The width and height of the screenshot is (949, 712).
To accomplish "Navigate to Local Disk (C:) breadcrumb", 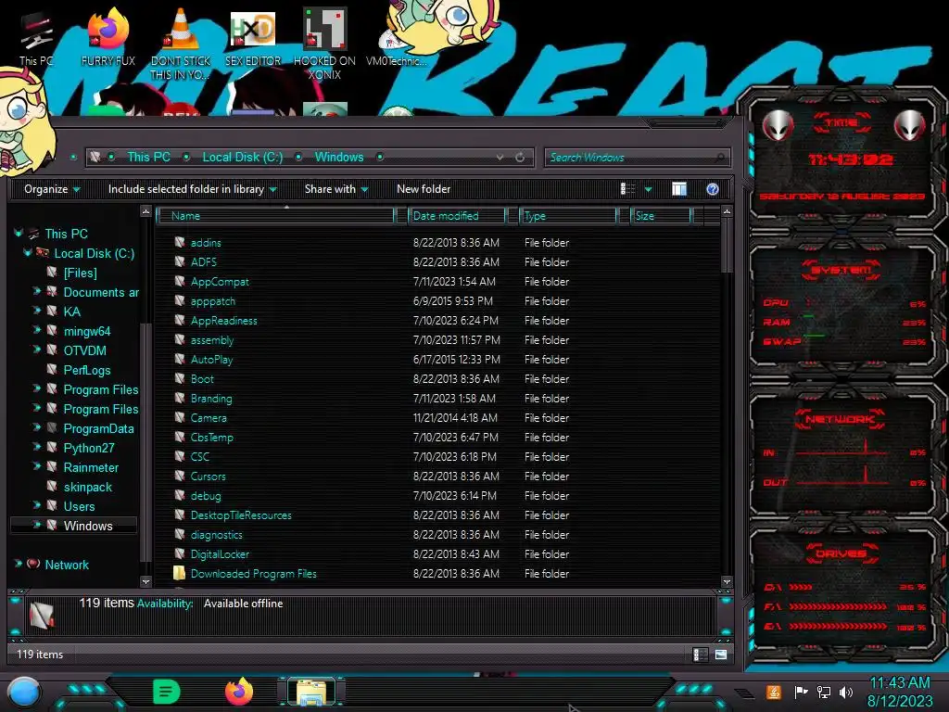I will (x=243, y=158).
